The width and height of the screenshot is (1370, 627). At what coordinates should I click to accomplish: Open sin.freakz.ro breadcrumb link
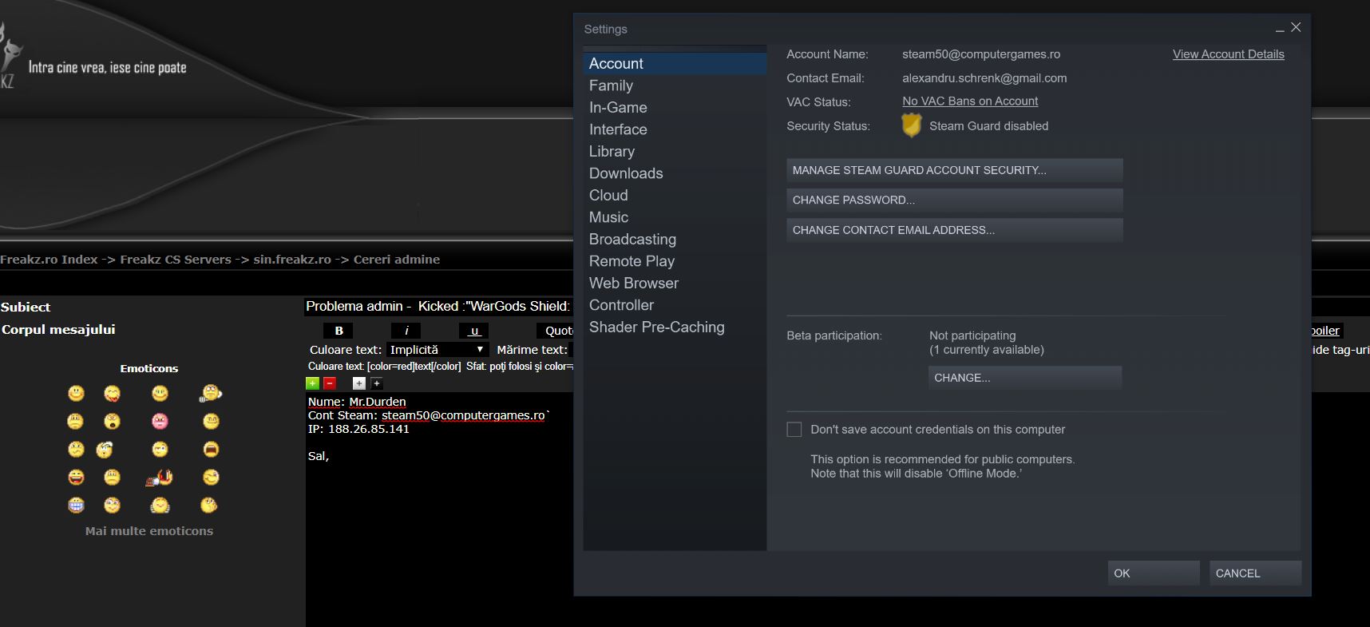[x=292, y=260]
